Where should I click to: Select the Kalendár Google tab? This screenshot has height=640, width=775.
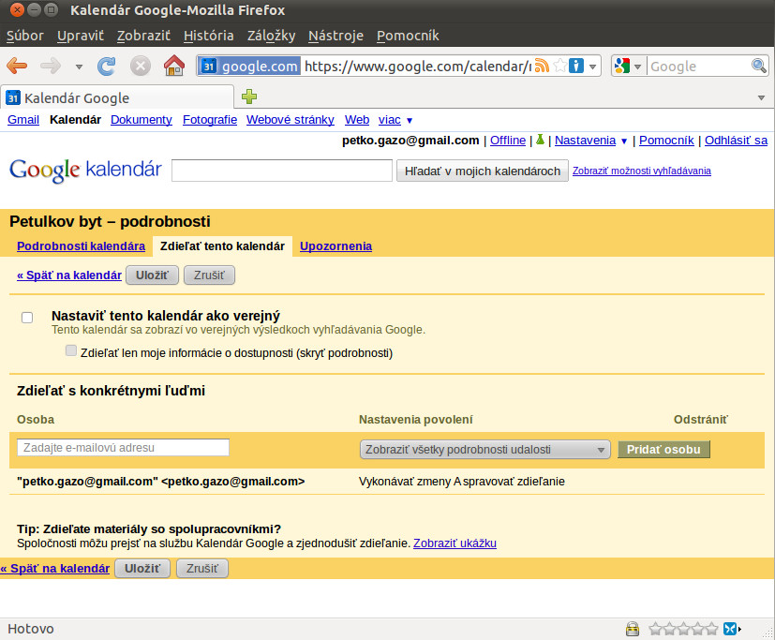[x=117, y=97]
